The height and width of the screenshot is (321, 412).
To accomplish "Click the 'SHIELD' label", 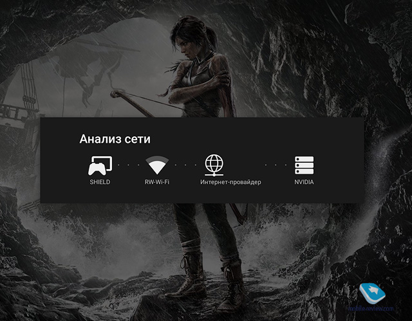I will pos(100,182).
